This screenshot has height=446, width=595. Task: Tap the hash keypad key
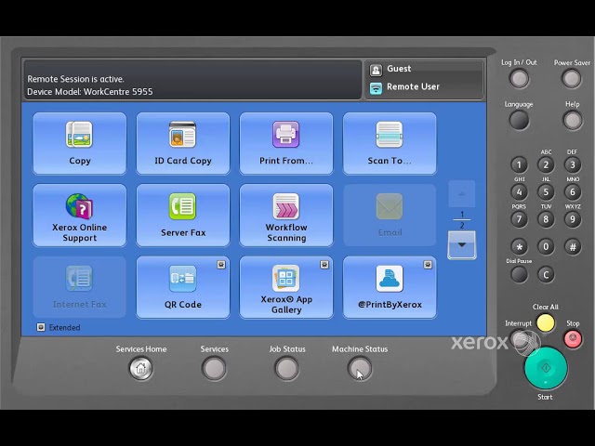573,247
